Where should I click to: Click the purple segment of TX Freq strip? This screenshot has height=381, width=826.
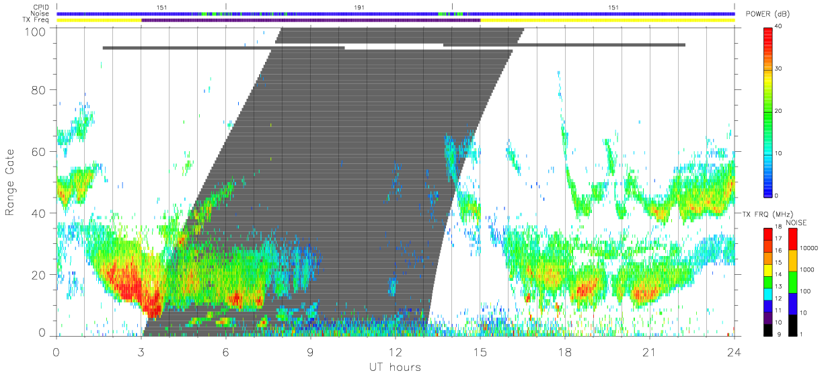311,20
